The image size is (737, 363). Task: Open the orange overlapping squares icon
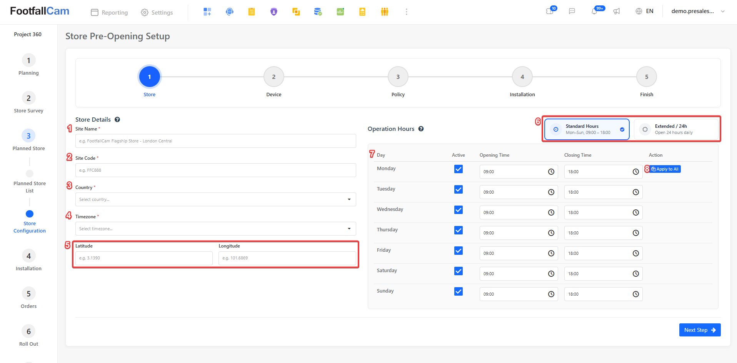[x=296, y=12]
